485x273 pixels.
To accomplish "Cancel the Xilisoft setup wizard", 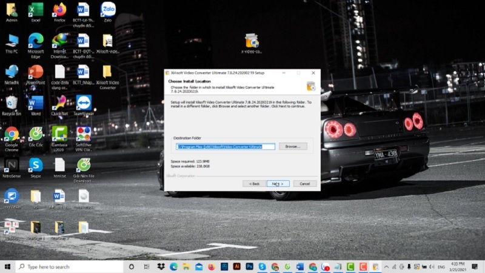I will click(x=304, y=183).
